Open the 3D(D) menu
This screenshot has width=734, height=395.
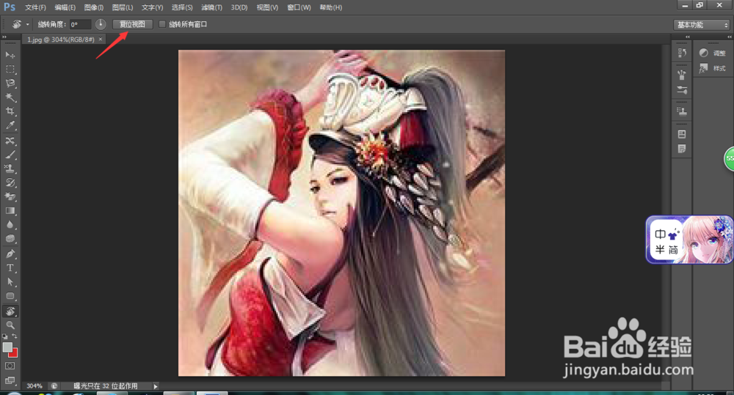point(239,7)
